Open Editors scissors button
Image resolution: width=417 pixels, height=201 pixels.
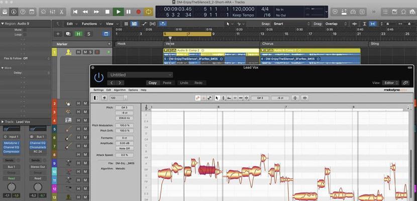point(61,12)
